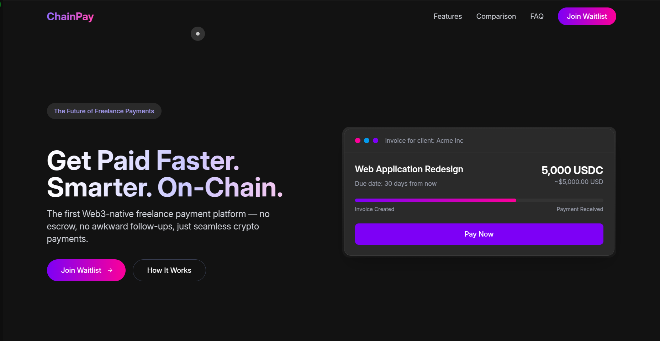660x341 pixels.
Task: Select the Future of Freelance Payments badge
Action: click(x=104, y=111)
